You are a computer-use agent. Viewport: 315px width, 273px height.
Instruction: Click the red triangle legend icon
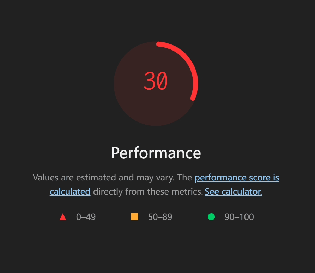[x=63, y=217]
